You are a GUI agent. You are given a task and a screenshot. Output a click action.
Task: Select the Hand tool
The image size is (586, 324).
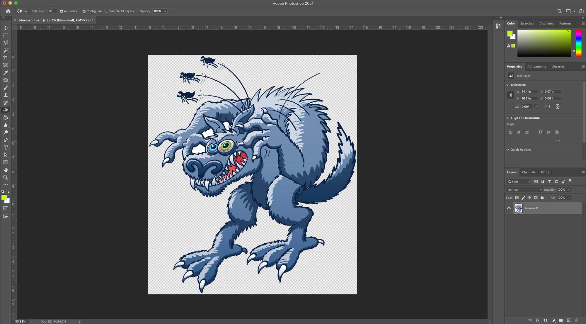pos(6,170)
